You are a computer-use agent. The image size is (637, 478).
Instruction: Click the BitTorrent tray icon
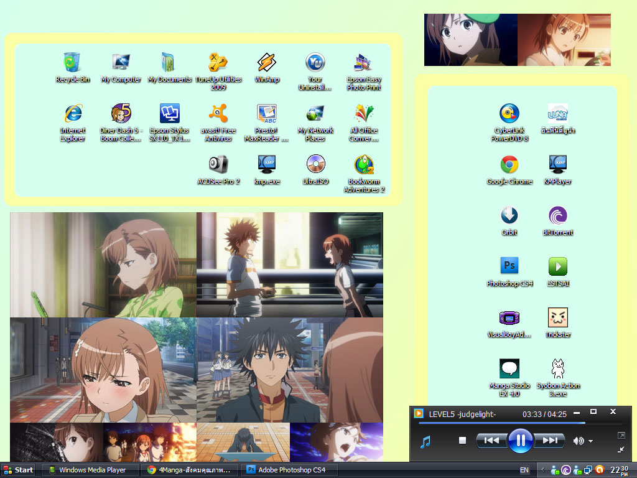tap(566, 471)
